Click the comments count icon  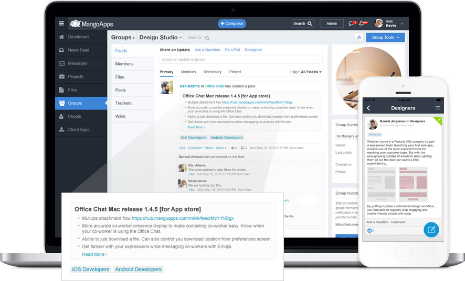click(242, 148)
